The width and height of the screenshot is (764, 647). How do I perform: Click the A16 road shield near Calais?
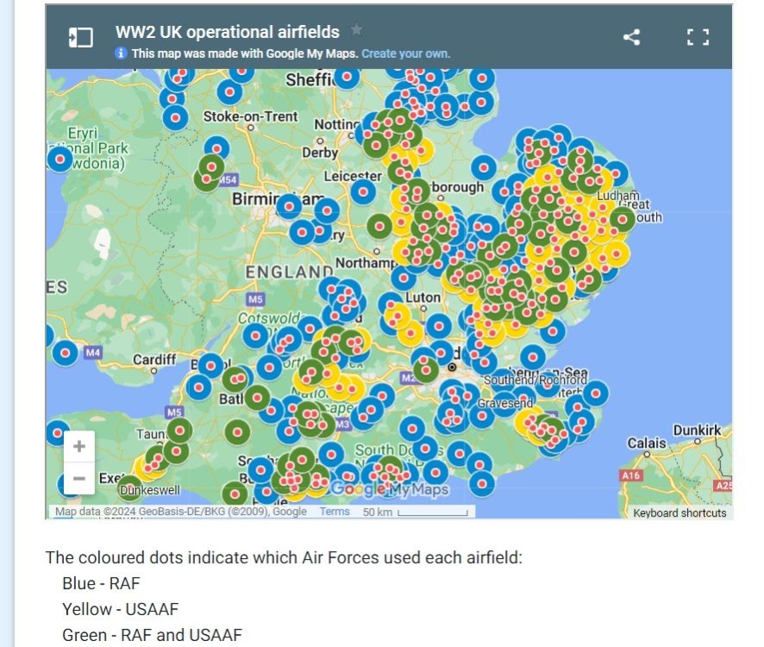click(x=630, y=475)
